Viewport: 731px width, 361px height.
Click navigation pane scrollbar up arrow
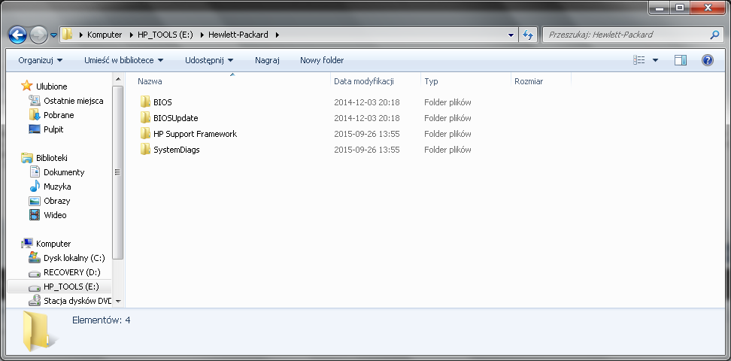[117, 79]
